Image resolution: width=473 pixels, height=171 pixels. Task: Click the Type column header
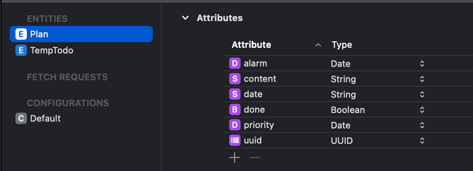pos(342,45)
